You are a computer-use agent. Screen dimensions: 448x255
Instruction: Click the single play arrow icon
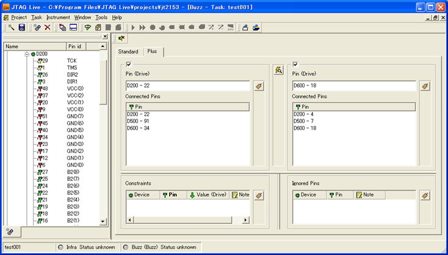(x=133, y=27)
